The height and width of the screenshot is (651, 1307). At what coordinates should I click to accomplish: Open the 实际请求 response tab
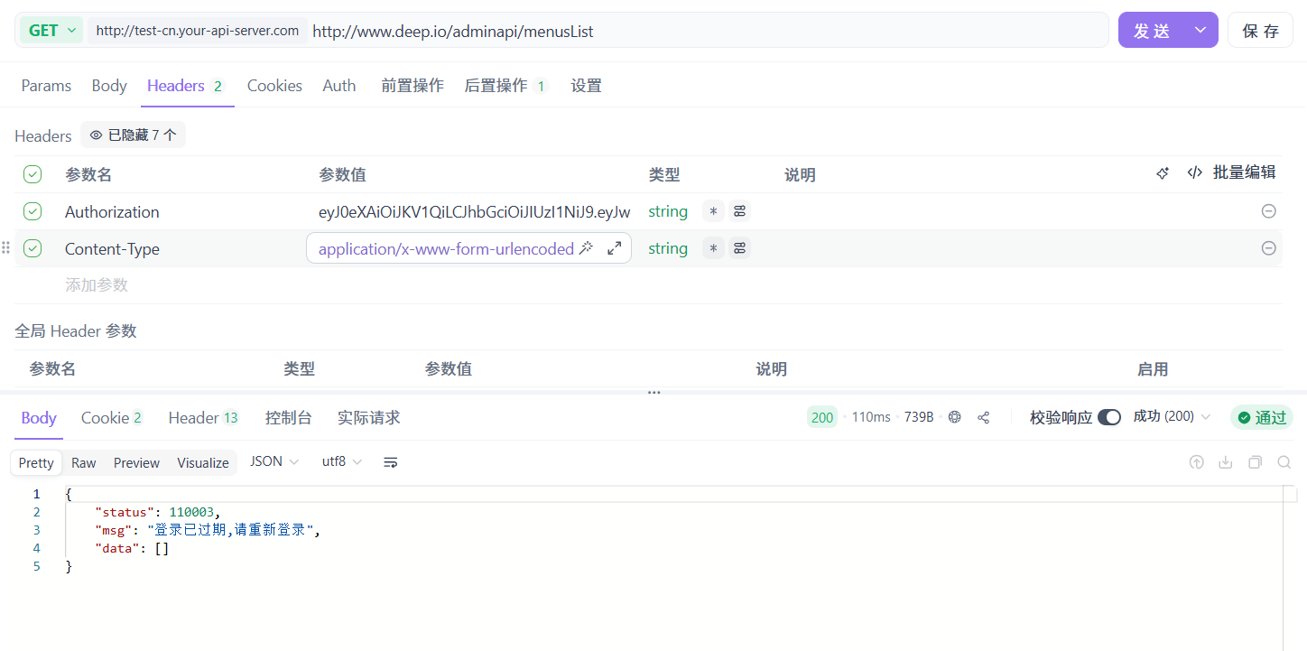tap(368, 417)
